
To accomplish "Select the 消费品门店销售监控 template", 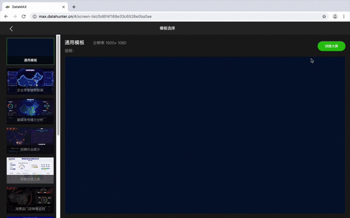I will click(30, 200).
